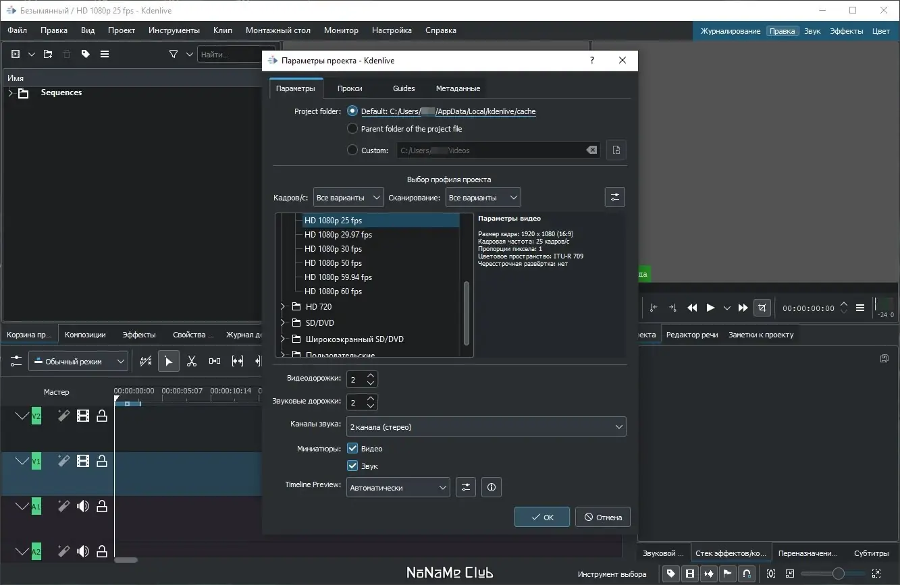
Task: Switch to the Прокси tab
Action: click(350, 88)
